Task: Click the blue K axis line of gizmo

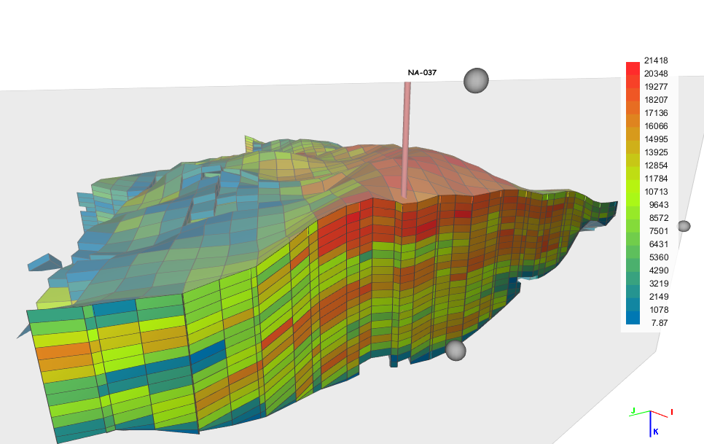Action: pos(649,427)
